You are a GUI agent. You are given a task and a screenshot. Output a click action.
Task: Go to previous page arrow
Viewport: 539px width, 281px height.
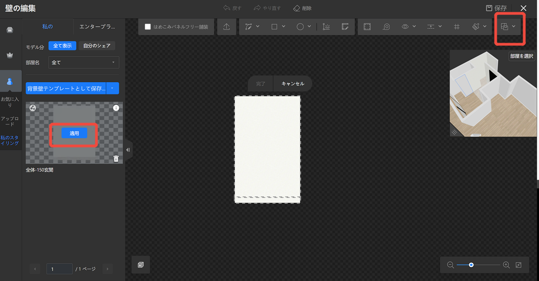[35, 269]
